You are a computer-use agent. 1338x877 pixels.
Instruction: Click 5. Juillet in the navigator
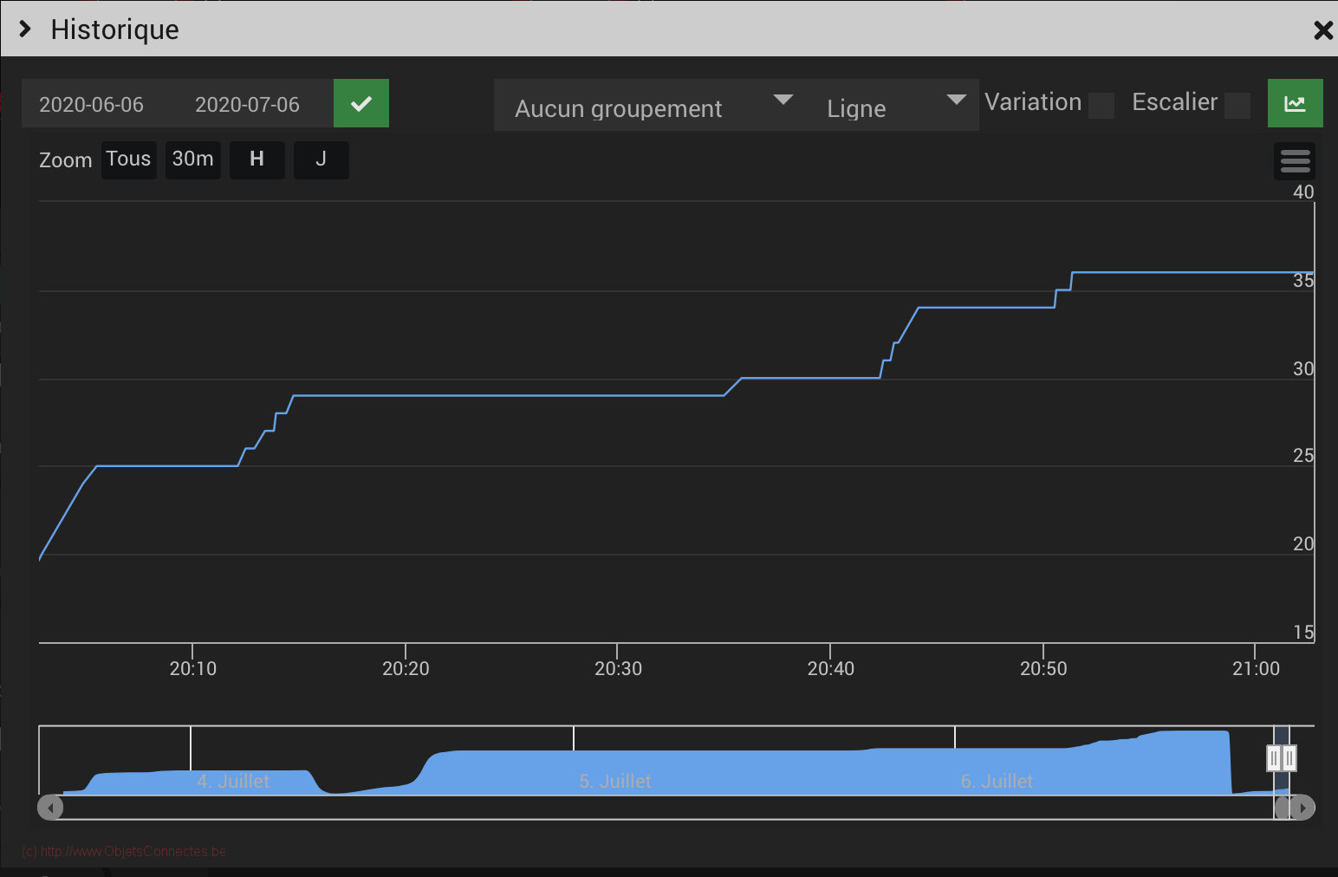[615, 782]
